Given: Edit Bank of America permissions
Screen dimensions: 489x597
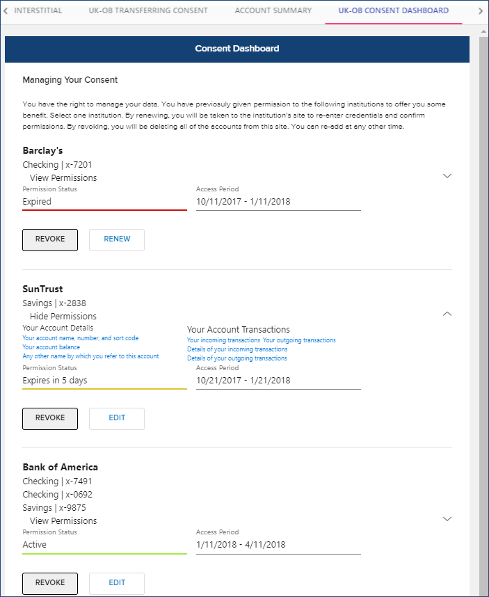Looking at the screenshot, I should coord(117,583).
